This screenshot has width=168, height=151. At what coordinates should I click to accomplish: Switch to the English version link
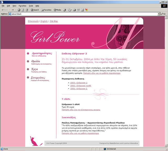(44, 21)
